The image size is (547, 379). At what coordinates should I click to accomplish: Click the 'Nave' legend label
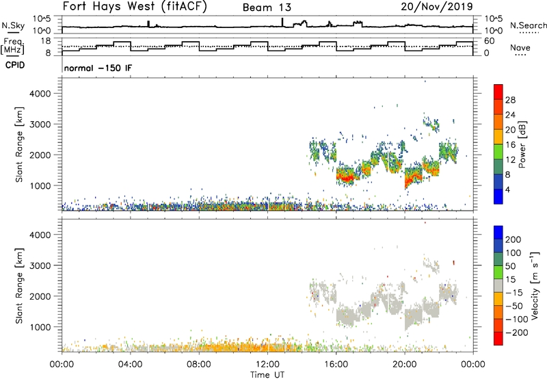coord(520,48)
